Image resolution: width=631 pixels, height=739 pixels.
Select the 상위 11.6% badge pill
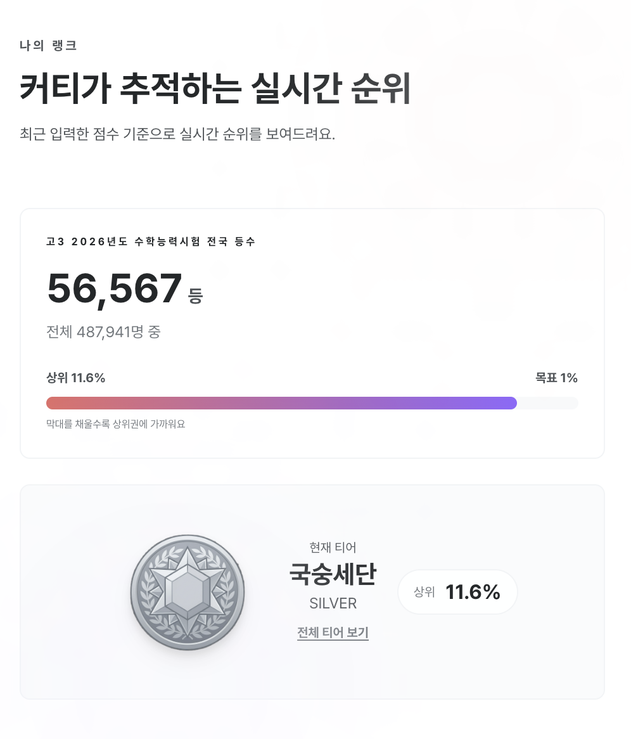(457, 591)
